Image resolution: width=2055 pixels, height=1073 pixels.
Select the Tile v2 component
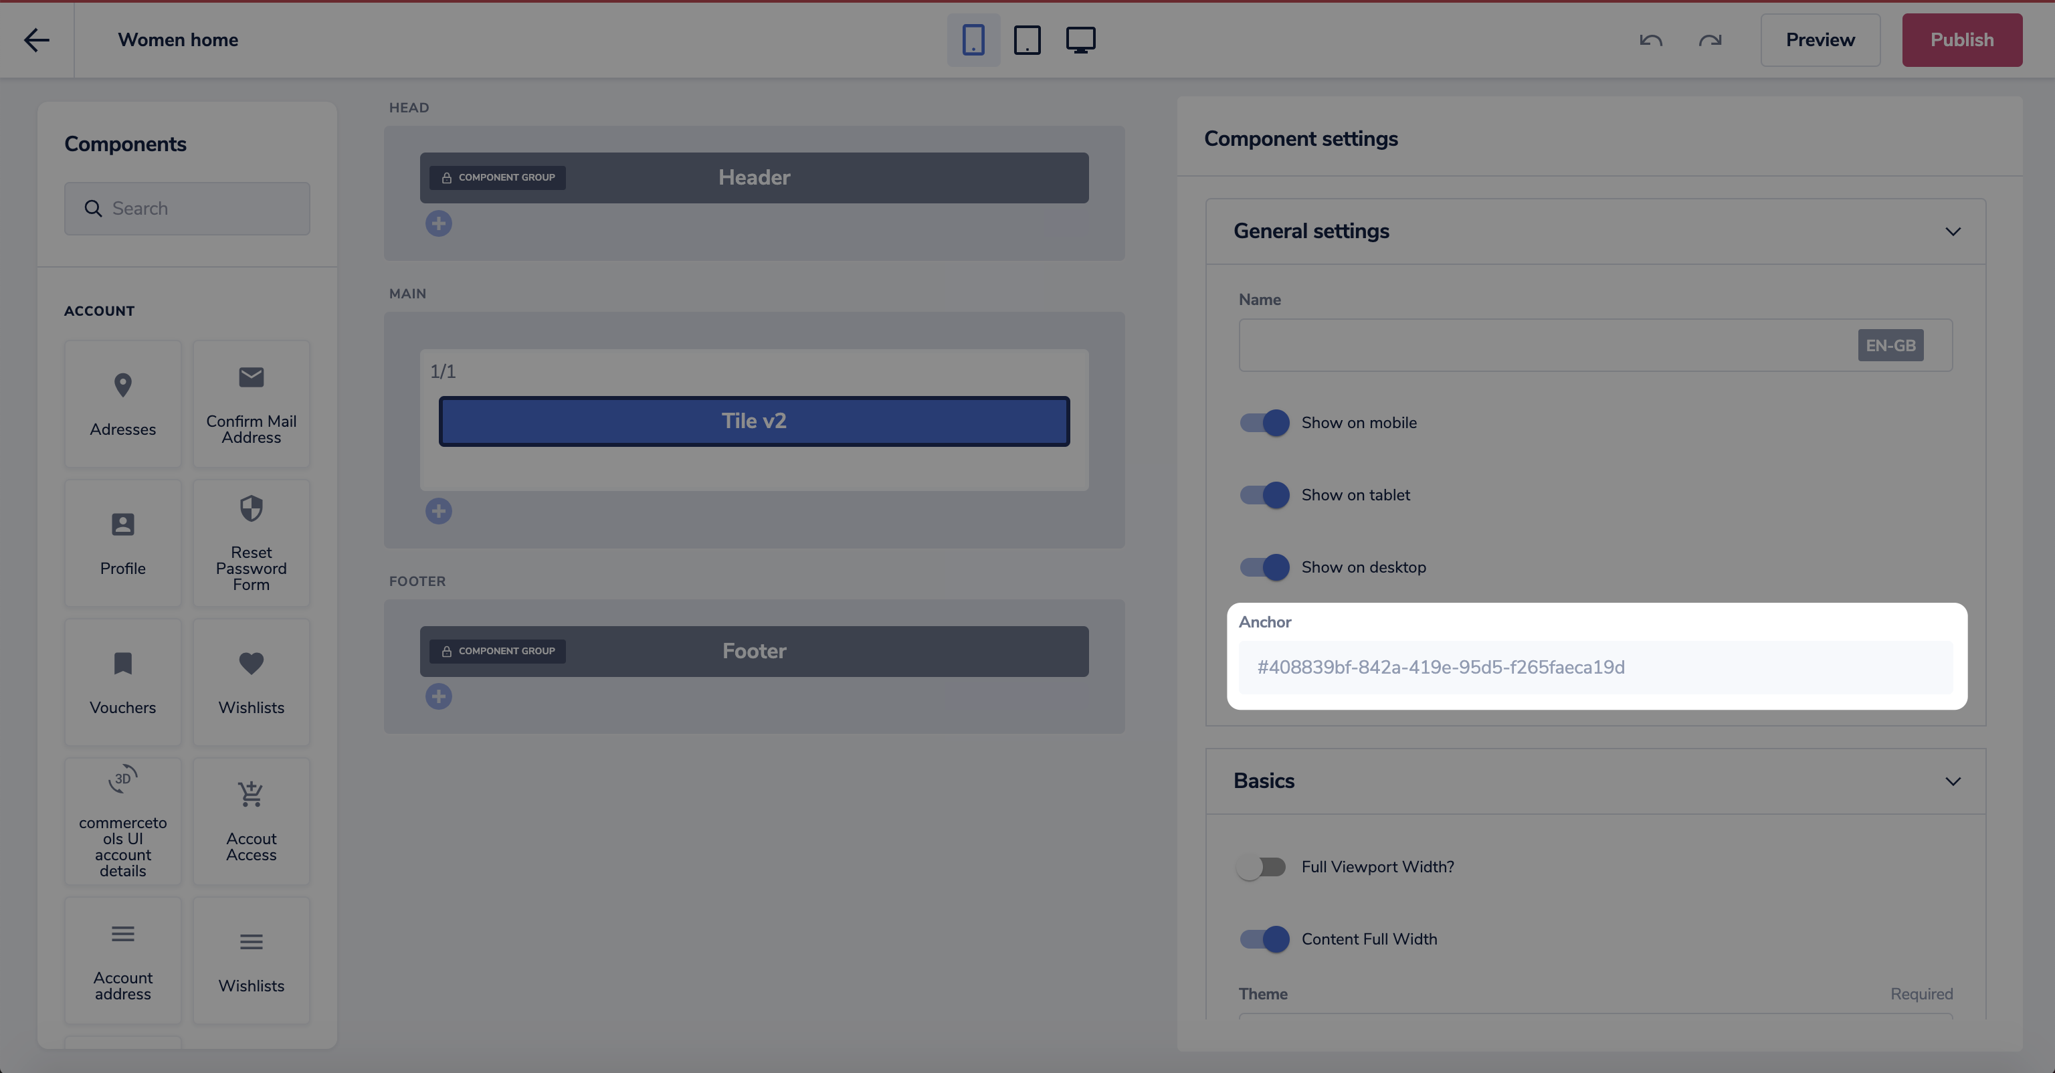(x=754, y=421)
